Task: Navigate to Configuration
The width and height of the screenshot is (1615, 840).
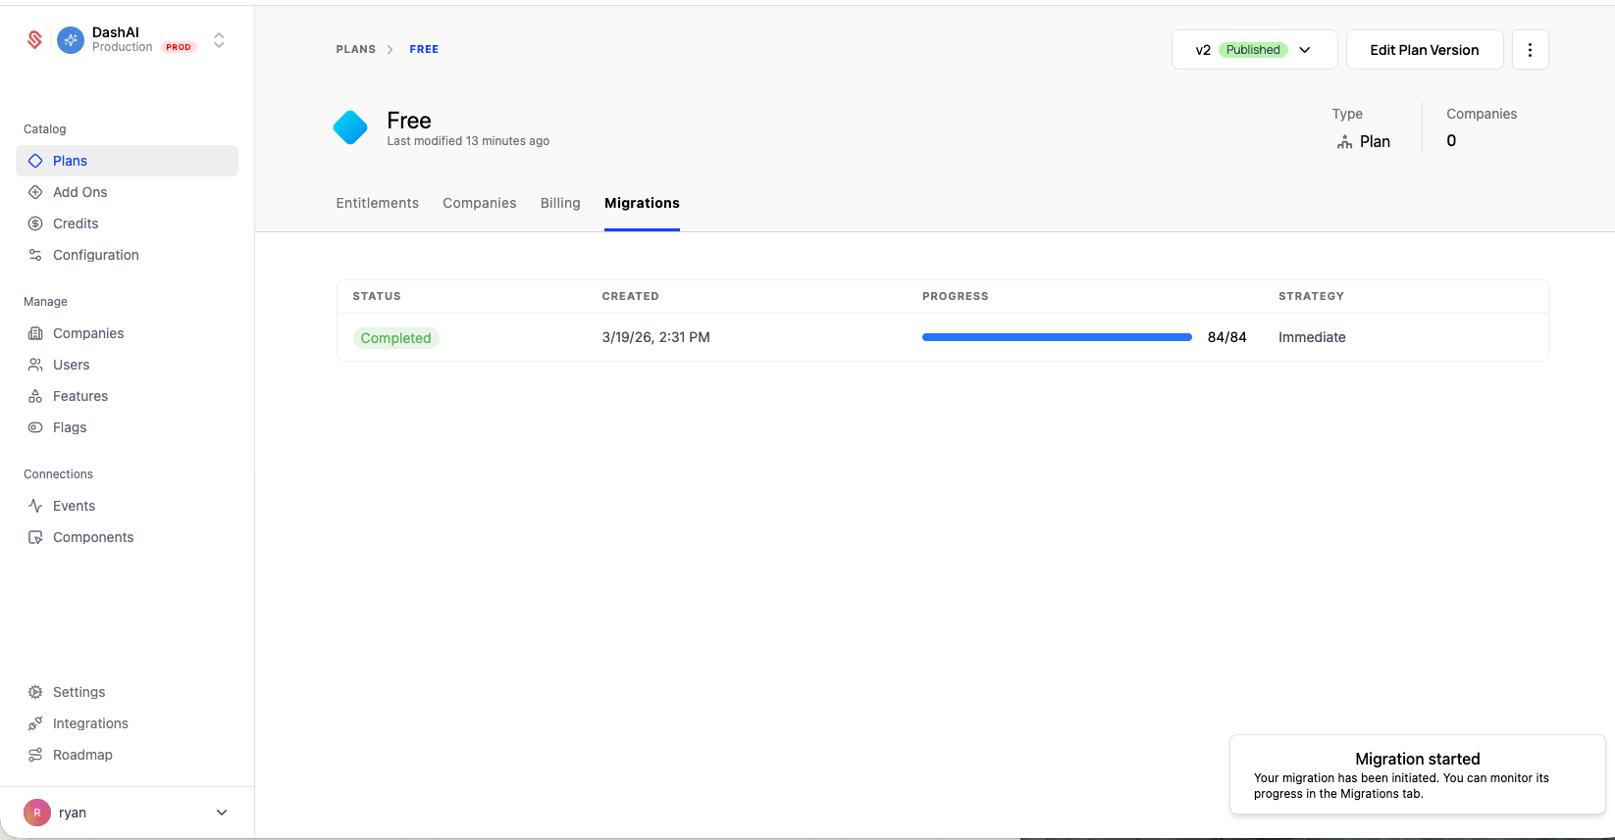Action: point(127,255)
